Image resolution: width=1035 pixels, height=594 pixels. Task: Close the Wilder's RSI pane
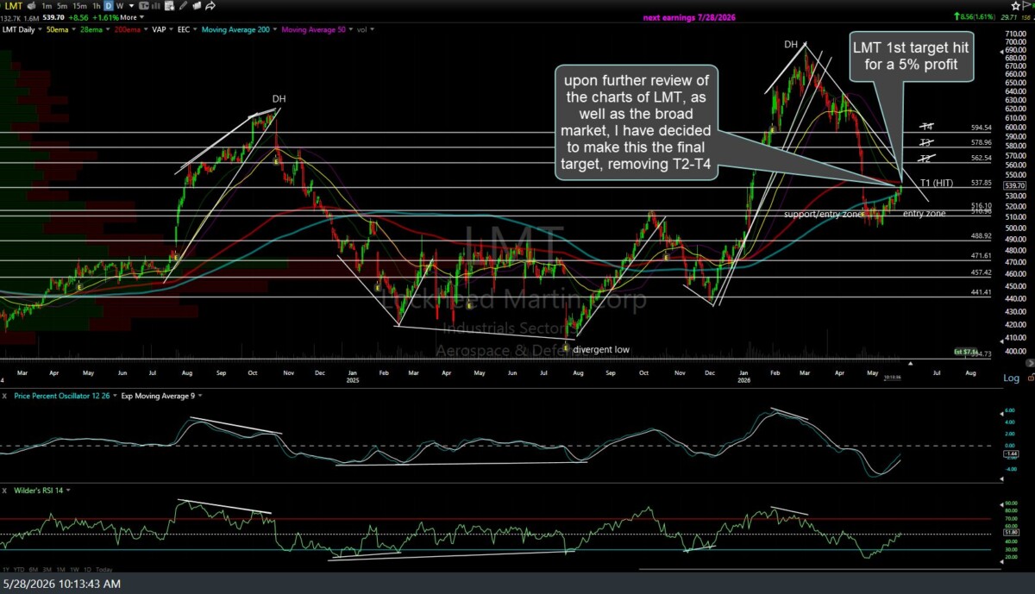tap(4, 490)
